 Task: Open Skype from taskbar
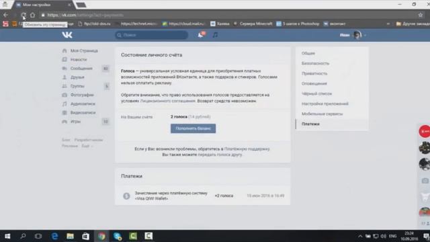tap(118, 236)
